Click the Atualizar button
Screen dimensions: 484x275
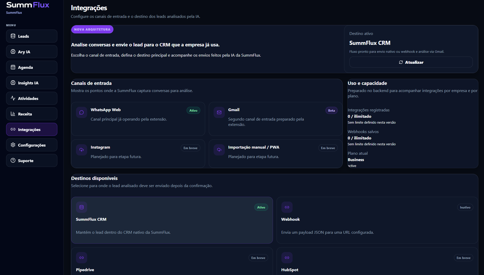click(411, 62)
